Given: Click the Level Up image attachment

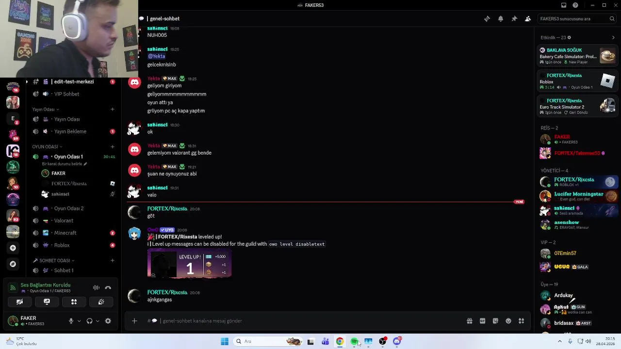Looking at the screenshot, I should [189, 264].
